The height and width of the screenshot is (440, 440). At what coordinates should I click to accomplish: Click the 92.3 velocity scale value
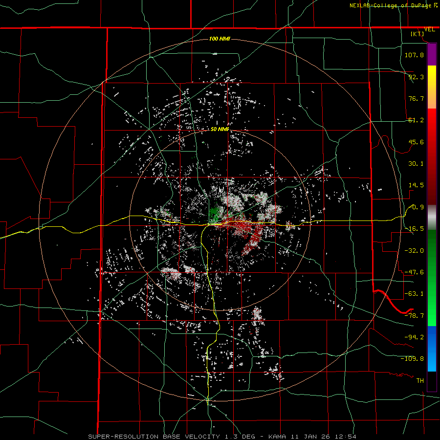416,77
